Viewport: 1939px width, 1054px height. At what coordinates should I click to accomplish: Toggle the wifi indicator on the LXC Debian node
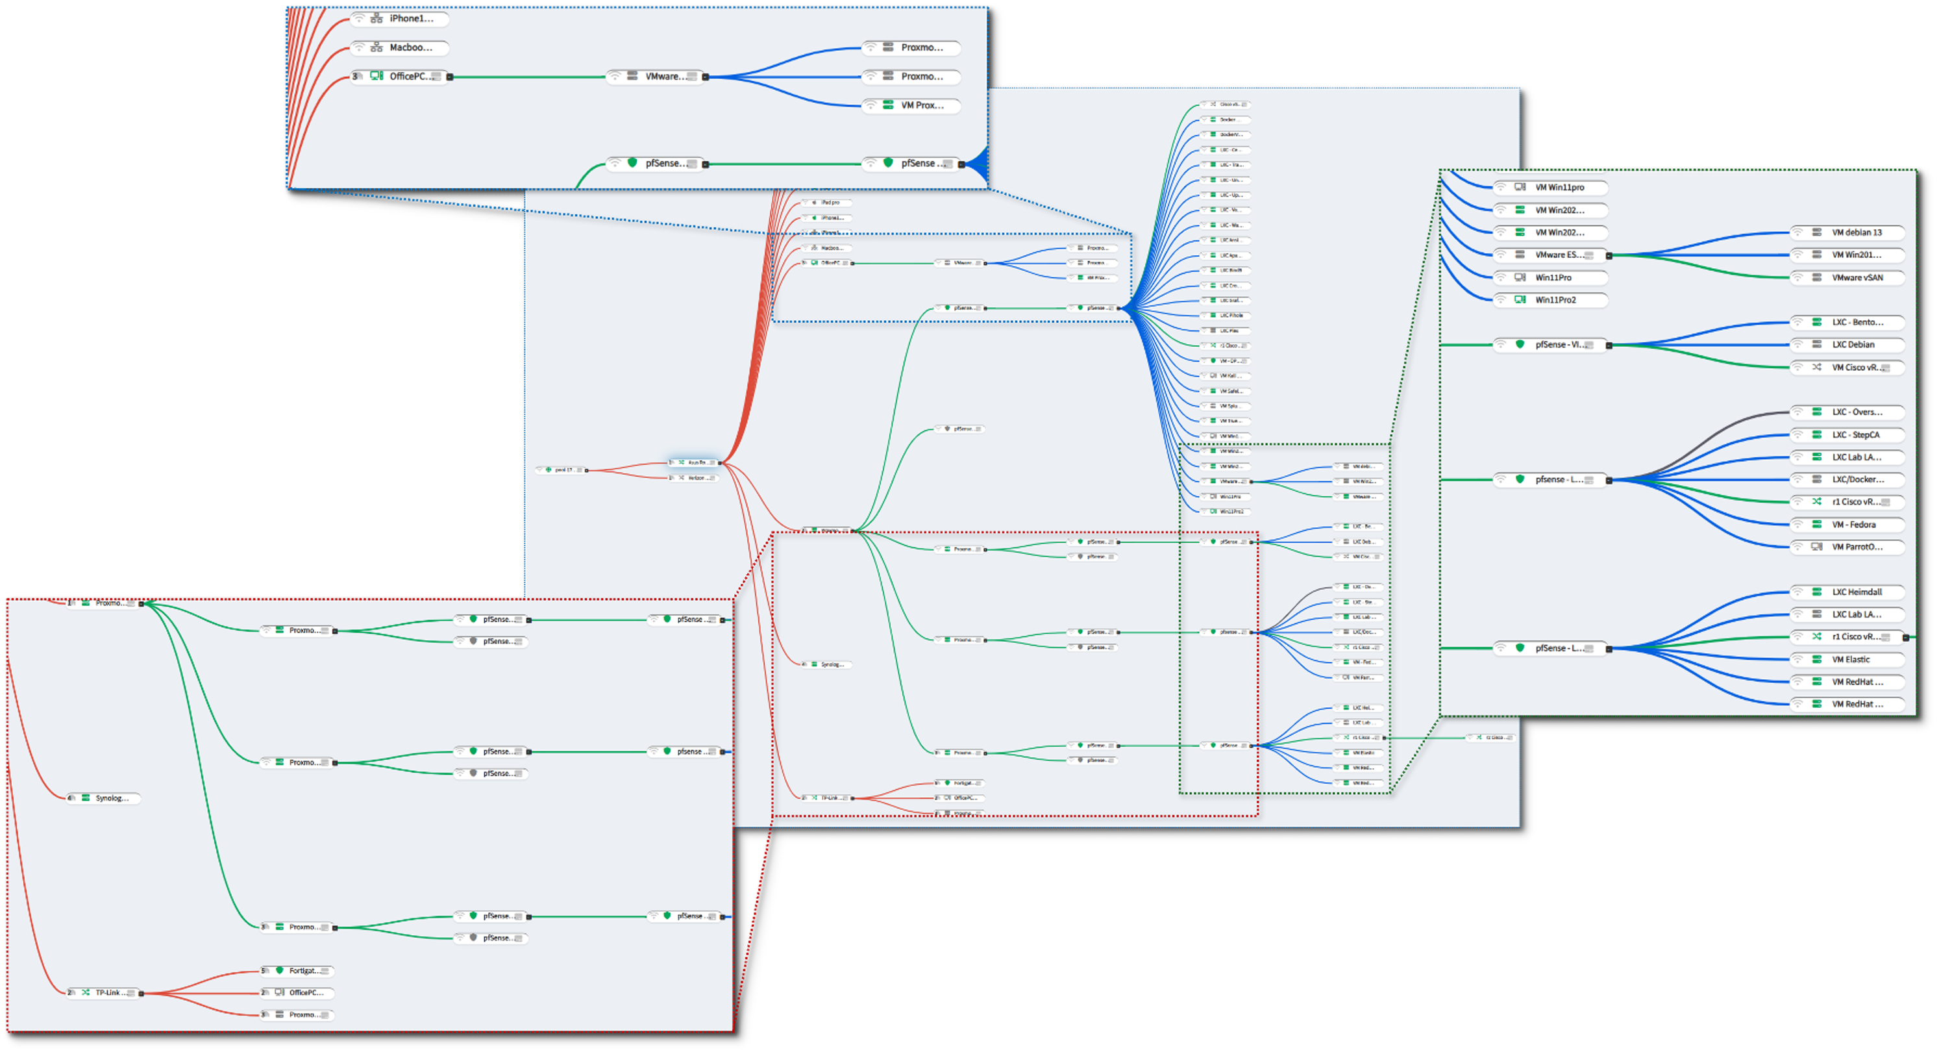pos(1797,345)
